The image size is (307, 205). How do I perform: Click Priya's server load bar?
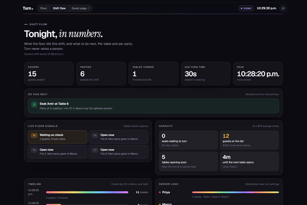(x=235, y=192)
